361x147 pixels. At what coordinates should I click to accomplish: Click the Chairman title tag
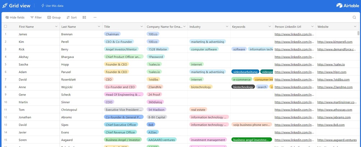[x=112, y=34]
